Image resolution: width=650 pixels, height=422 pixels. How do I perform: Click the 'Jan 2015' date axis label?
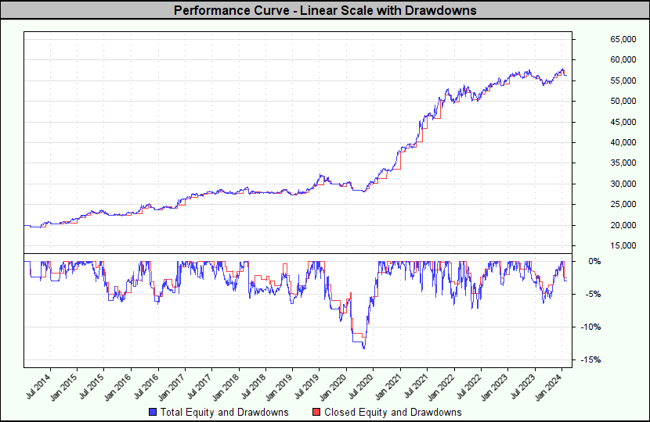click(64, 387)
